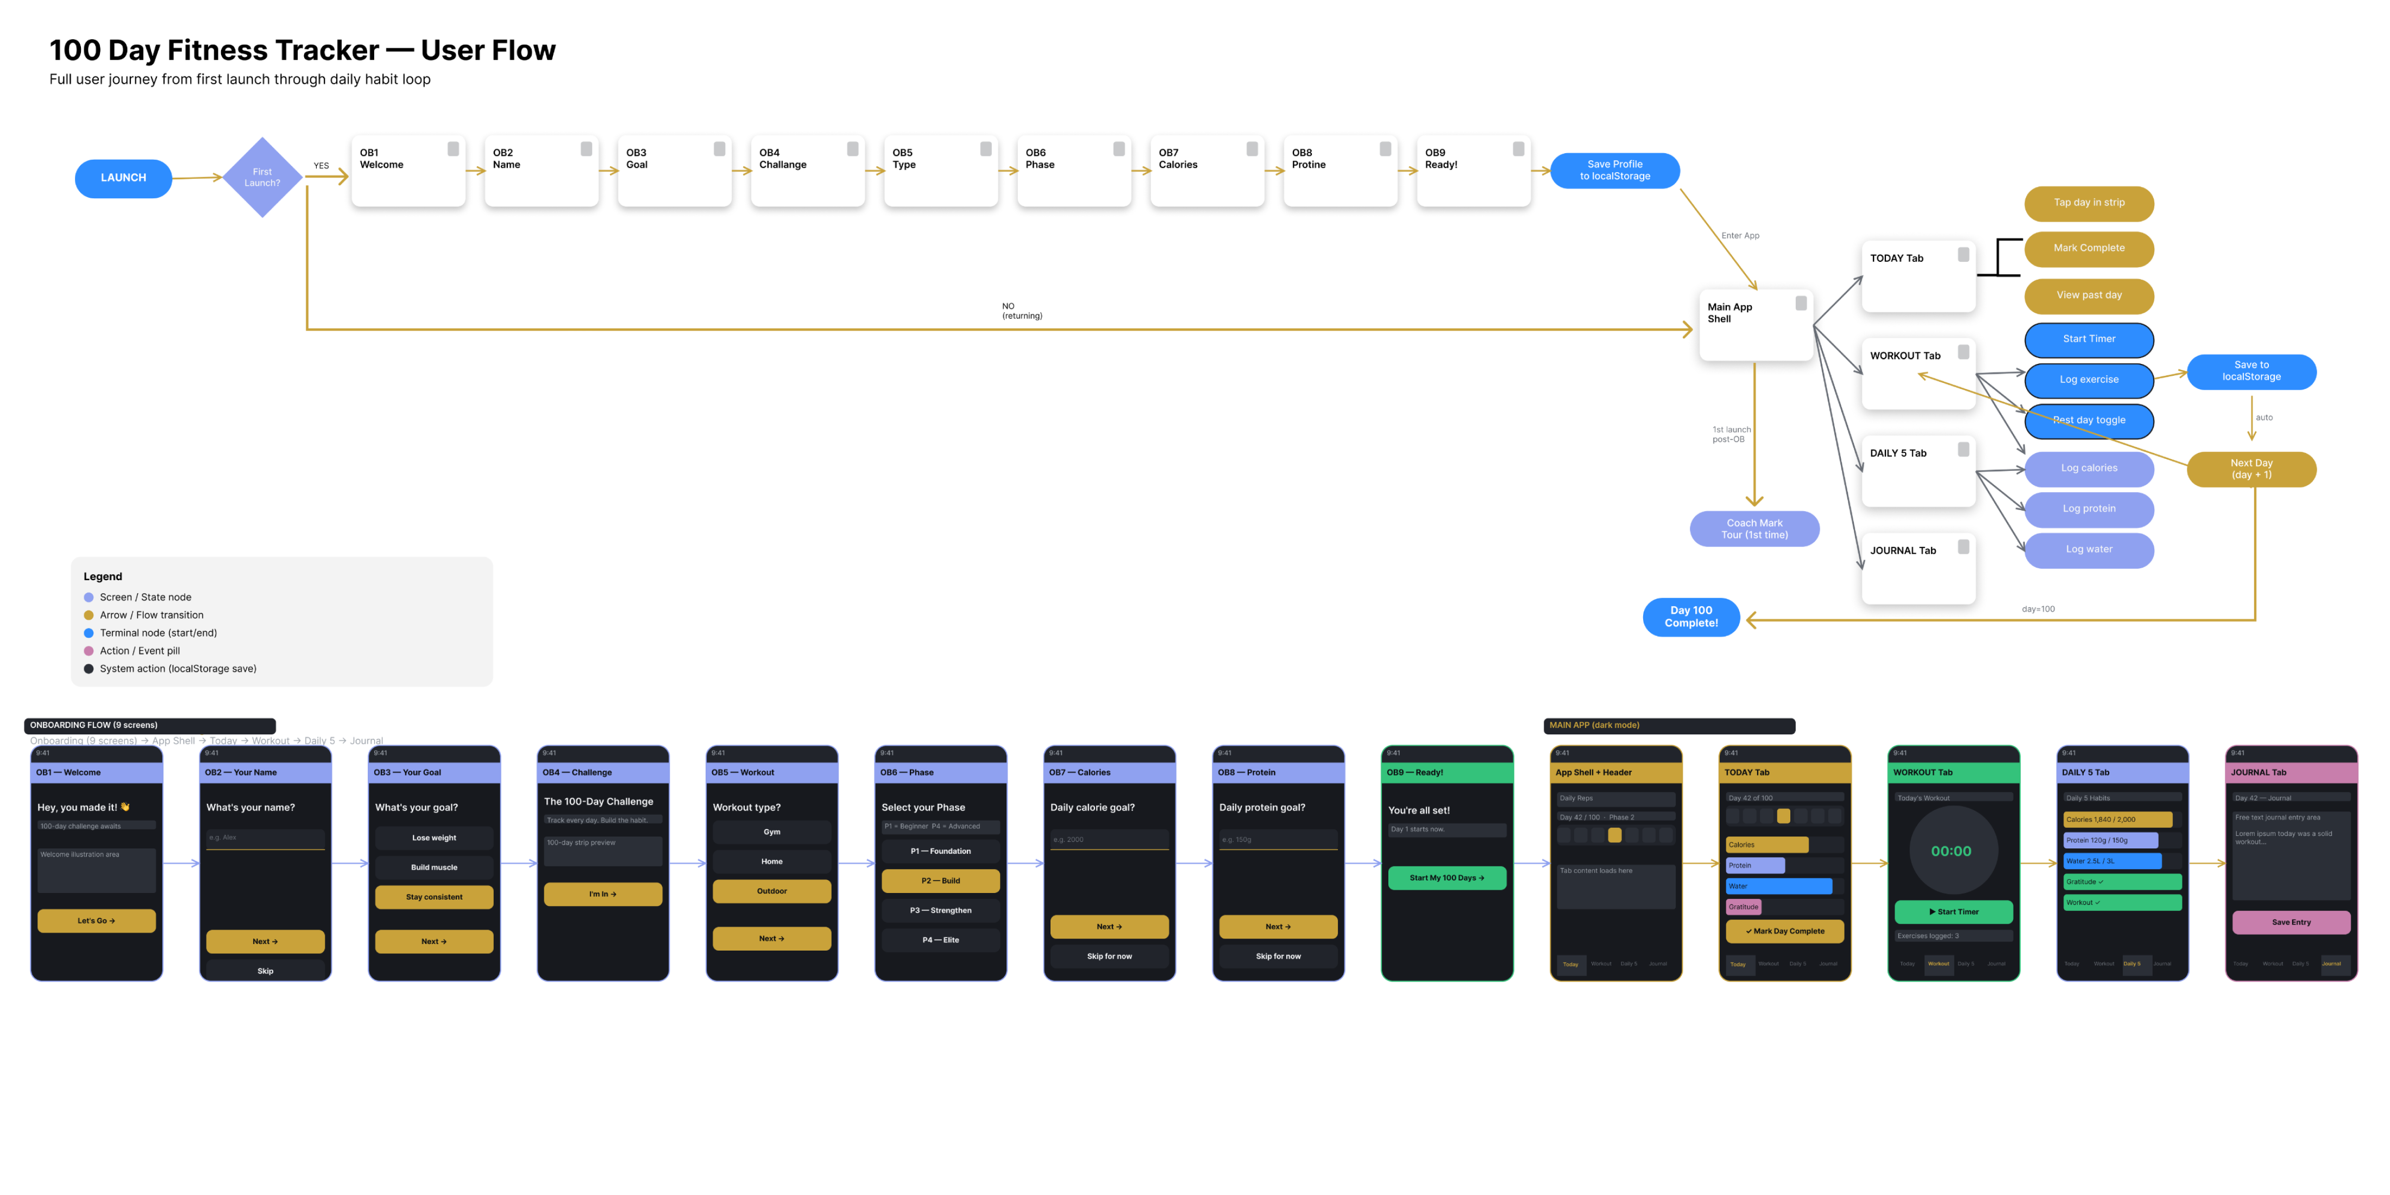2390x1195 pixels.
Task: Click Workout tab in App Shell mockup
Action: (1601, 964)
